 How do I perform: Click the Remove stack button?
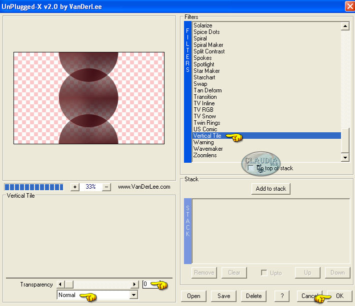pyautogui.click(x=204, y=273)
